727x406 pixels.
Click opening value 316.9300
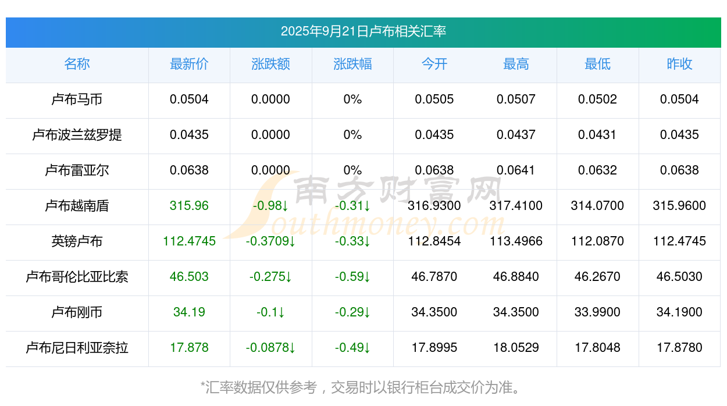coord(434,206)
